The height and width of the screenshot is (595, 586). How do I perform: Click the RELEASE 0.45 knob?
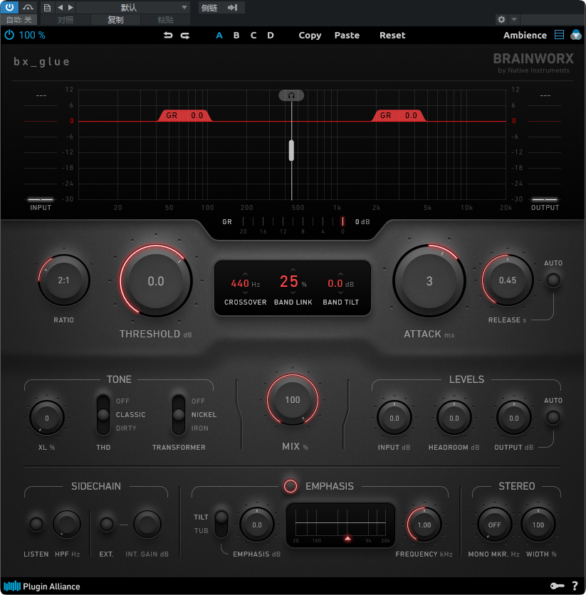point(508,280)
